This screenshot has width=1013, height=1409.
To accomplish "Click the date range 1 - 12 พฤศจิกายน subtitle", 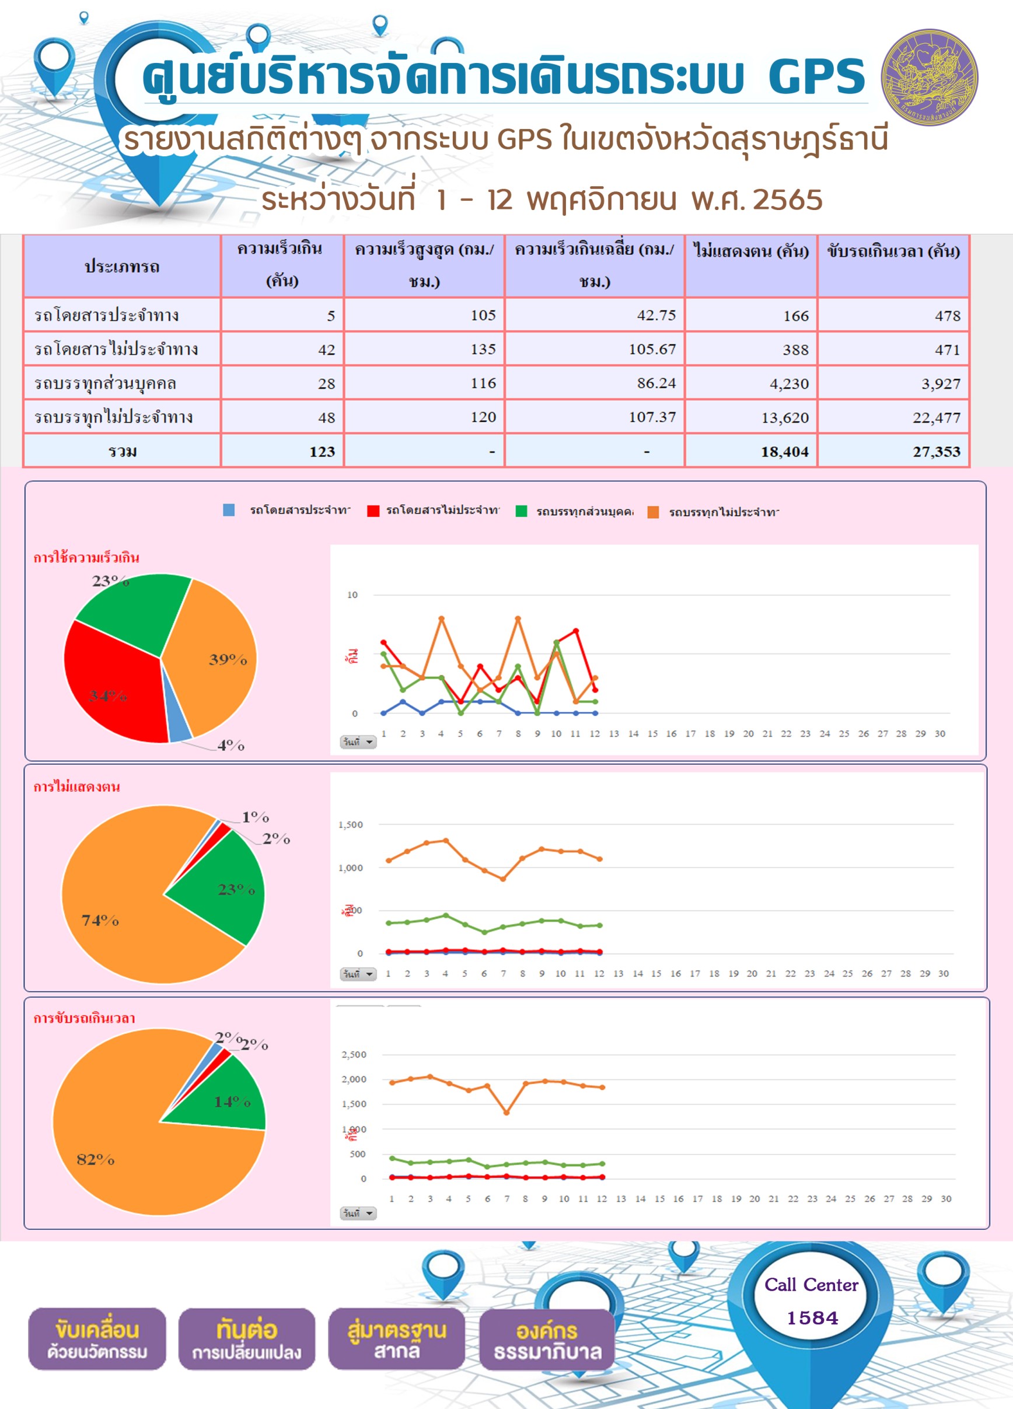I will [x=542, y=200].
